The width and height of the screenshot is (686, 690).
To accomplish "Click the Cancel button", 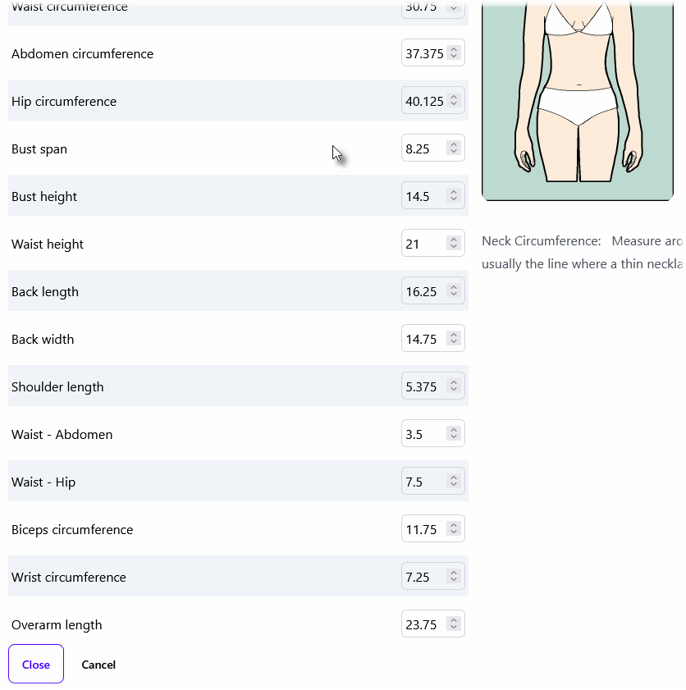I will pyautogui.click(x=98, y=664).
